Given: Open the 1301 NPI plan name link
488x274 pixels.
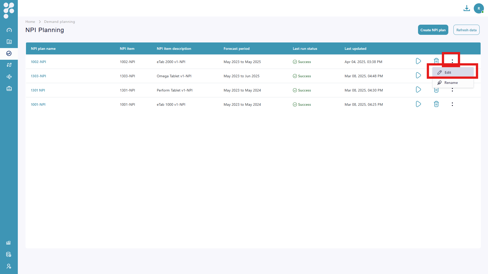Looking at the screenshot, I should pyautogui.click(x=38, y=90).
